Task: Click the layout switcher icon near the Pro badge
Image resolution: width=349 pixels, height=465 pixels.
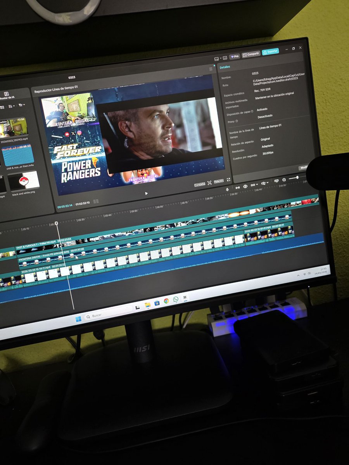Action: (x=217, y=59)
